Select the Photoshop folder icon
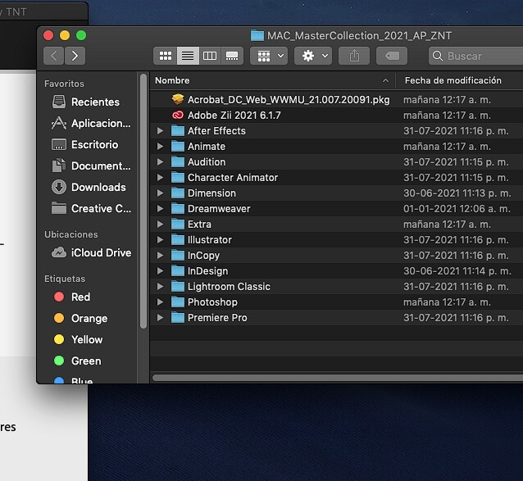Viewport: 523px width, 481px height. click(178, 302)
